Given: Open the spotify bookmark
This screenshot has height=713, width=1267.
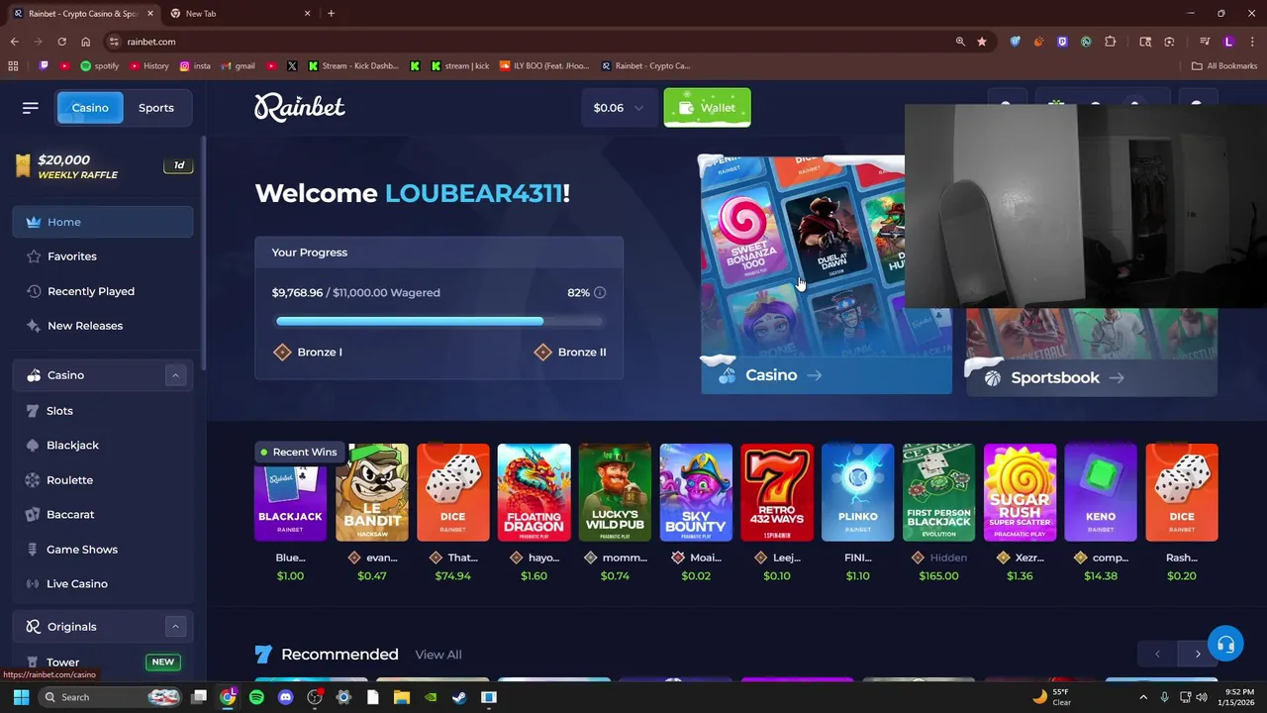Looking at the screenshot, I should pyautogui.click(x=99, y=66).
